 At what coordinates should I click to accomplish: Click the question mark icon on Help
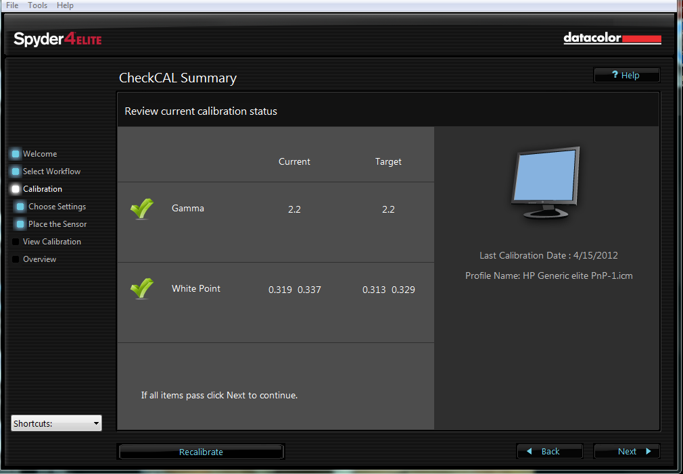point(615,75)
